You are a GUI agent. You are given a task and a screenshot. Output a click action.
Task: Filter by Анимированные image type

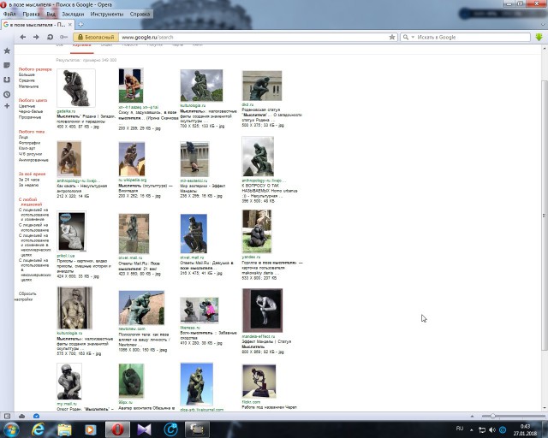(x=33, y=160)
